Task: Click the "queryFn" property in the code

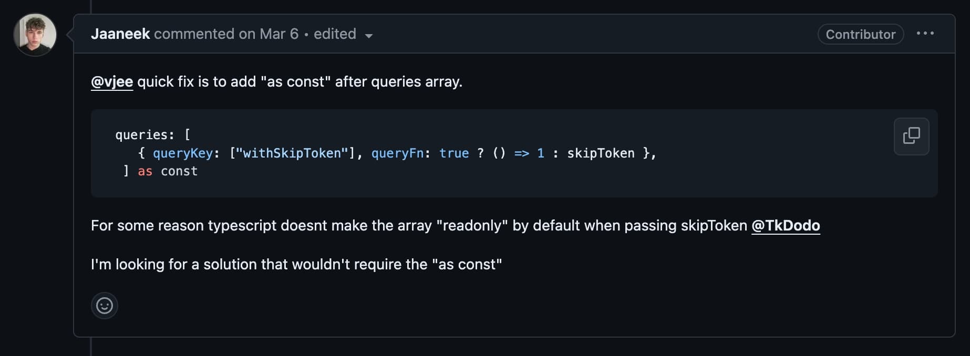Action: coord(397,153)
